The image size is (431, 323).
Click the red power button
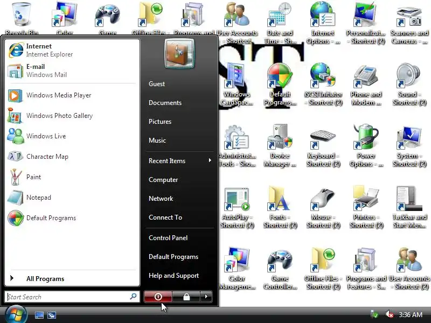[x=158, y=297]
